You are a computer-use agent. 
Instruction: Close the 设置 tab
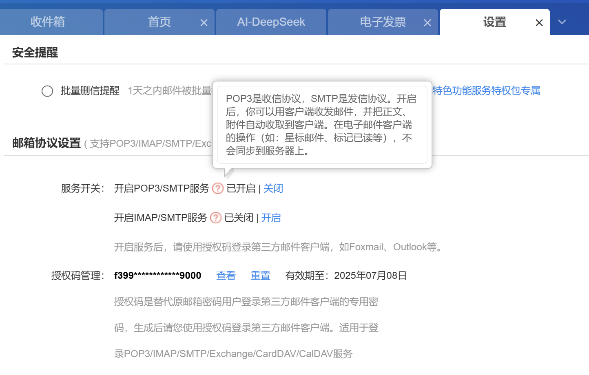click(x=539, y=23)
